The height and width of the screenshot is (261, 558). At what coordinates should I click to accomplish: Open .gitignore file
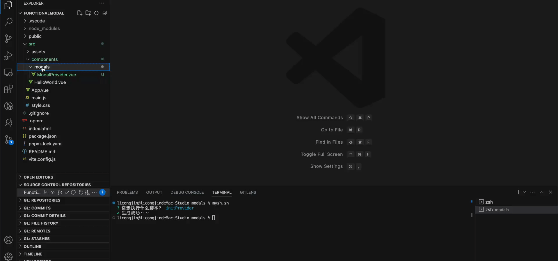coord(63,113)
